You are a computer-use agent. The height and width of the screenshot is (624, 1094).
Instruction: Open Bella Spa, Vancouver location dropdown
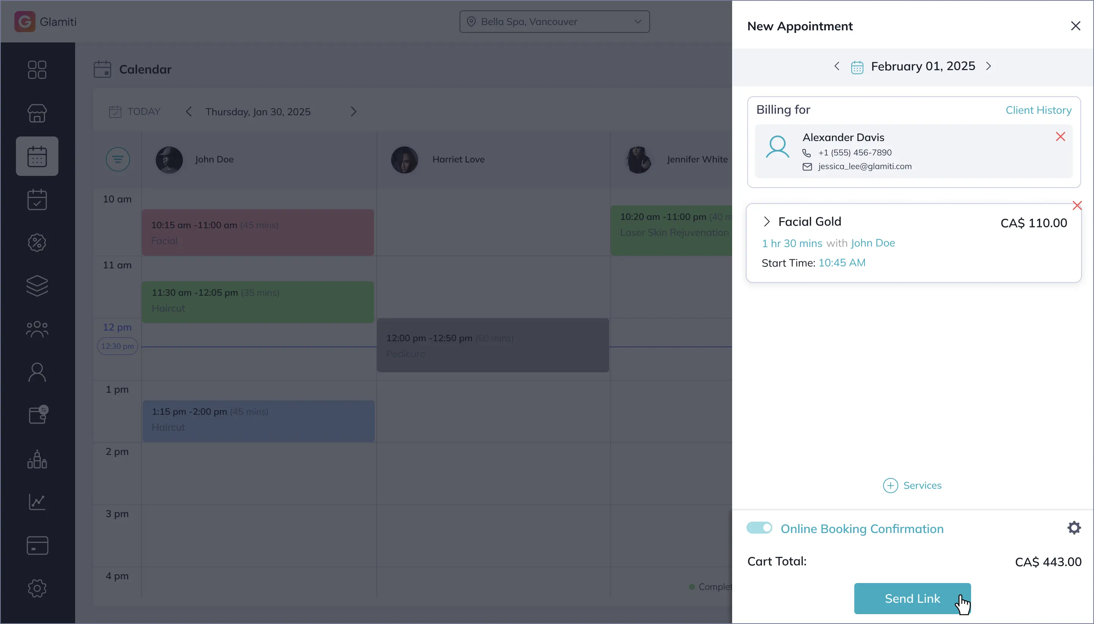(x=554, y=22)
